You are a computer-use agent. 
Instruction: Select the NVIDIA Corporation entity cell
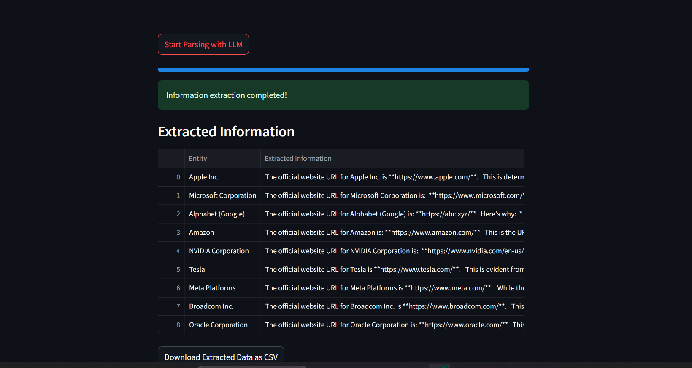(x=222, y=251)
